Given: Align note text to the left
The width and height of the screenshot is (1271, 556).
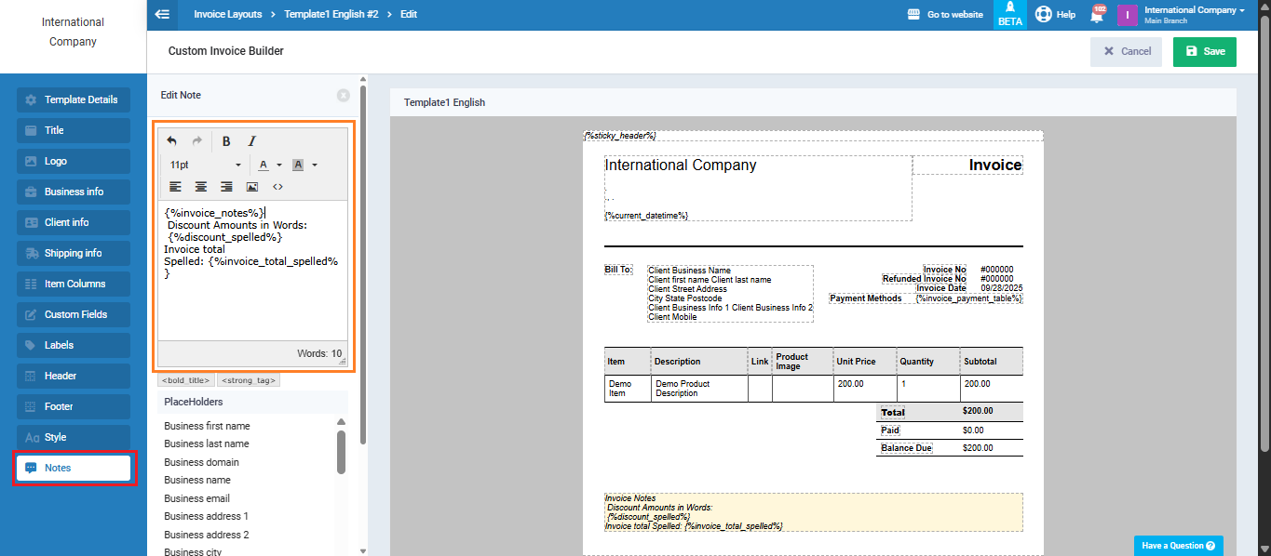Looking at the screenshot, I should (175, 187).
